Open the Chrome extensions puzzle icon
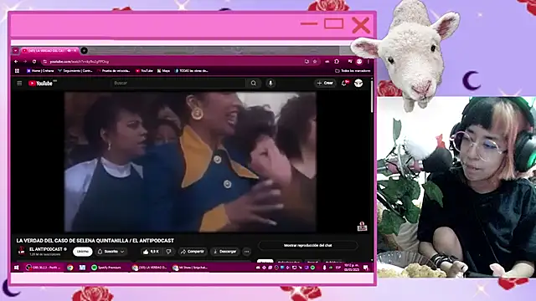Screen dimensions: 536x301 point(337,62)
